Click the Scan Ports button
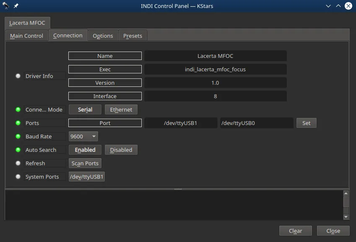 pos(85,163)
